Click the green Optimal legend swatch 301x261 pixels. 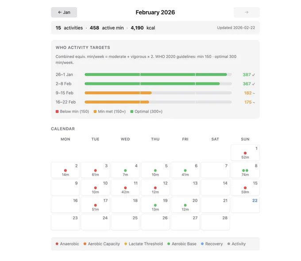click(132, 111)
